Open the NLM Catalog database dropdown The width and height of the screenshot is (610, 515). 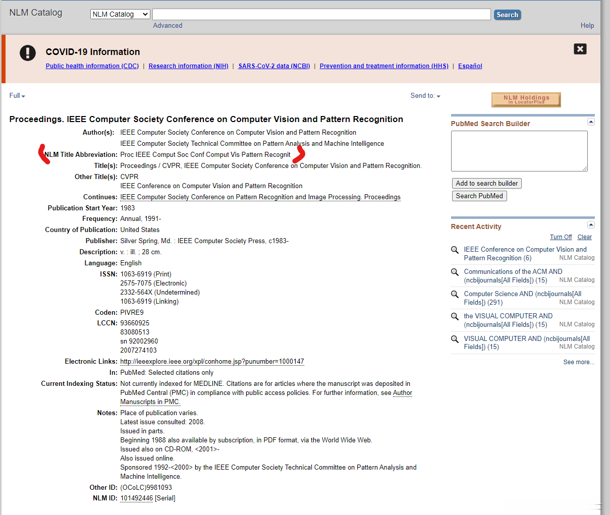coord(120,14)
